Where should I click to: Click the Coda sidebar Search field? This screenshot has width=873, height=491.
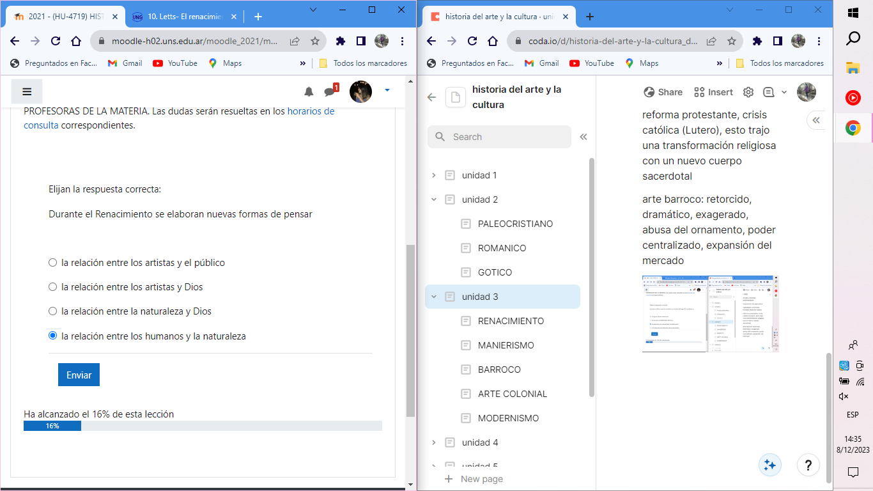click(x=499, y=137)
